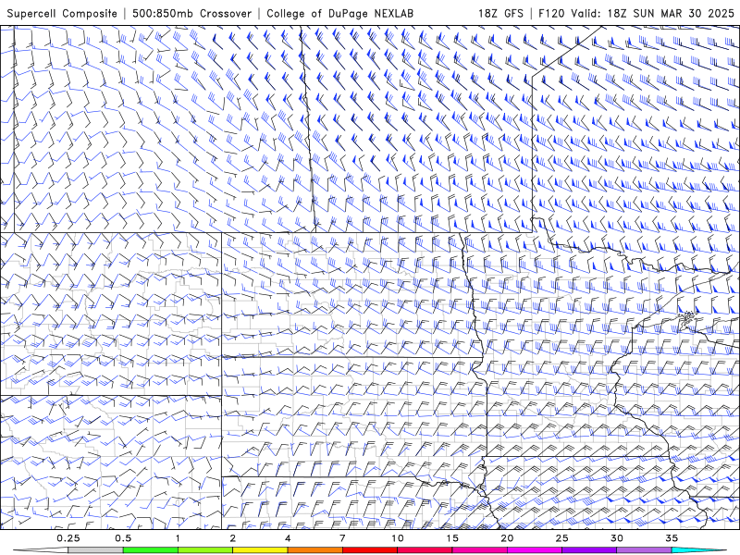740x555 pixels.
Task: Click the green legend swatch for 0.5–1
Action: [150, 550]
